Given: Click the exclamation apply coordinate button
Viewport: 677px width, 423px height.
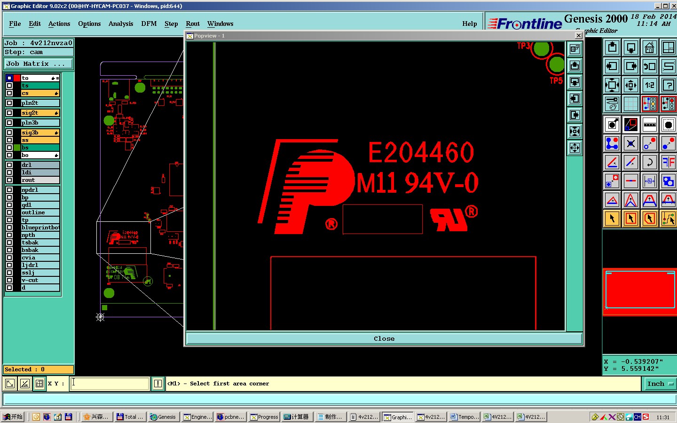Looking at the screenshot, I should coord(158,384).
